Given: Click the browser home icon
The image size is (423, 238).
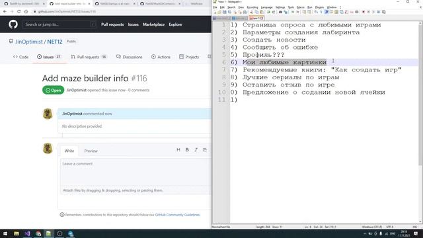Looking at the screenshot, I should coord(26,12).
